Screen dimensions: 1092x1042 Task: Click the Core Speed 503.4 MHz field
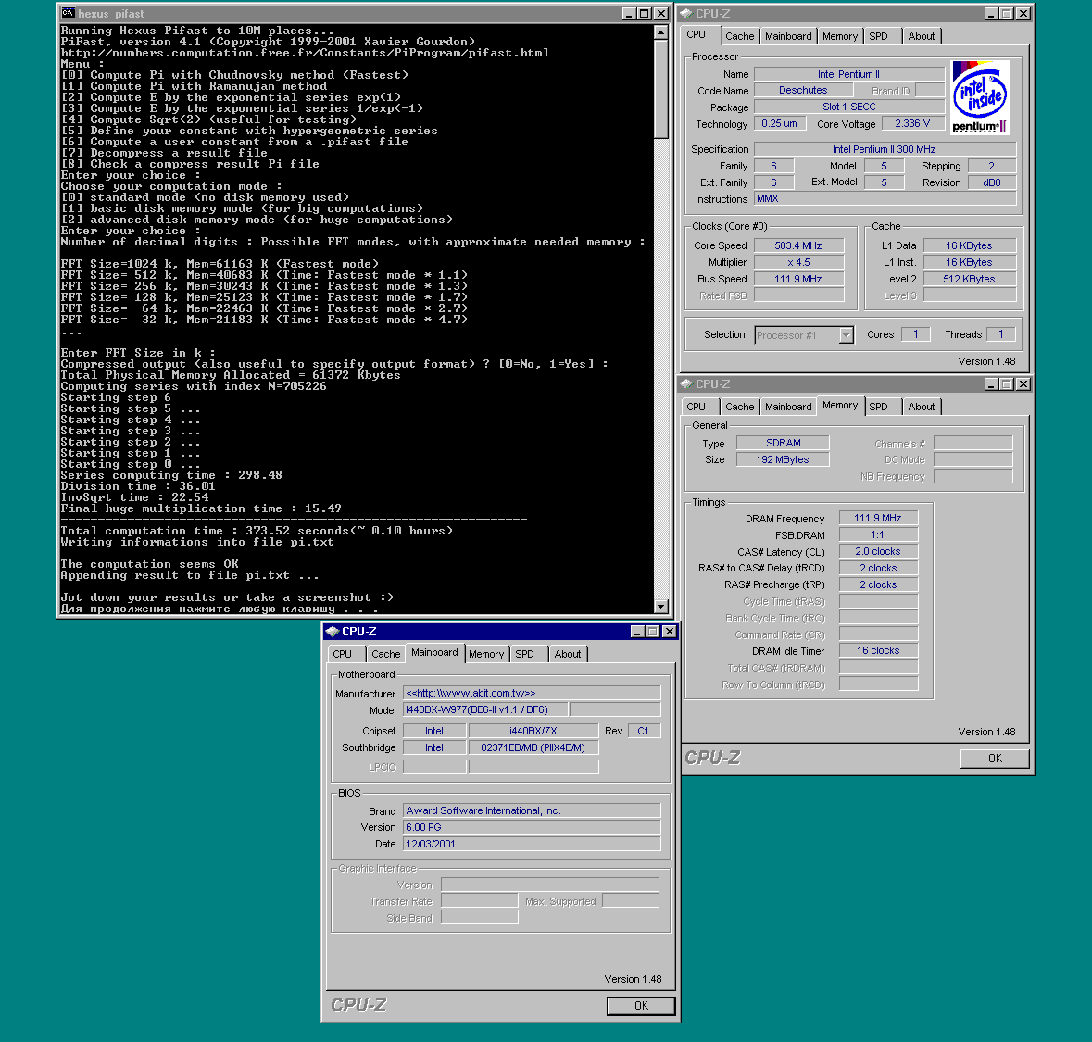point(798,245)
